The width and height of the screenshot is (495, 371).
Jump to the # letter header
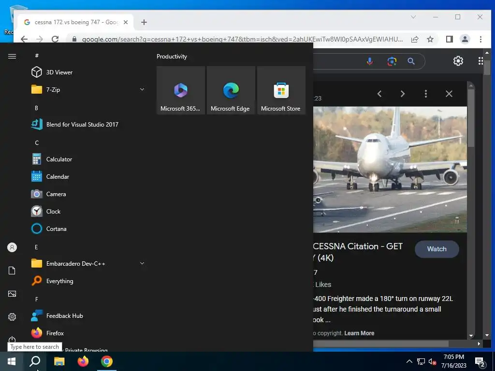point(37,56)
